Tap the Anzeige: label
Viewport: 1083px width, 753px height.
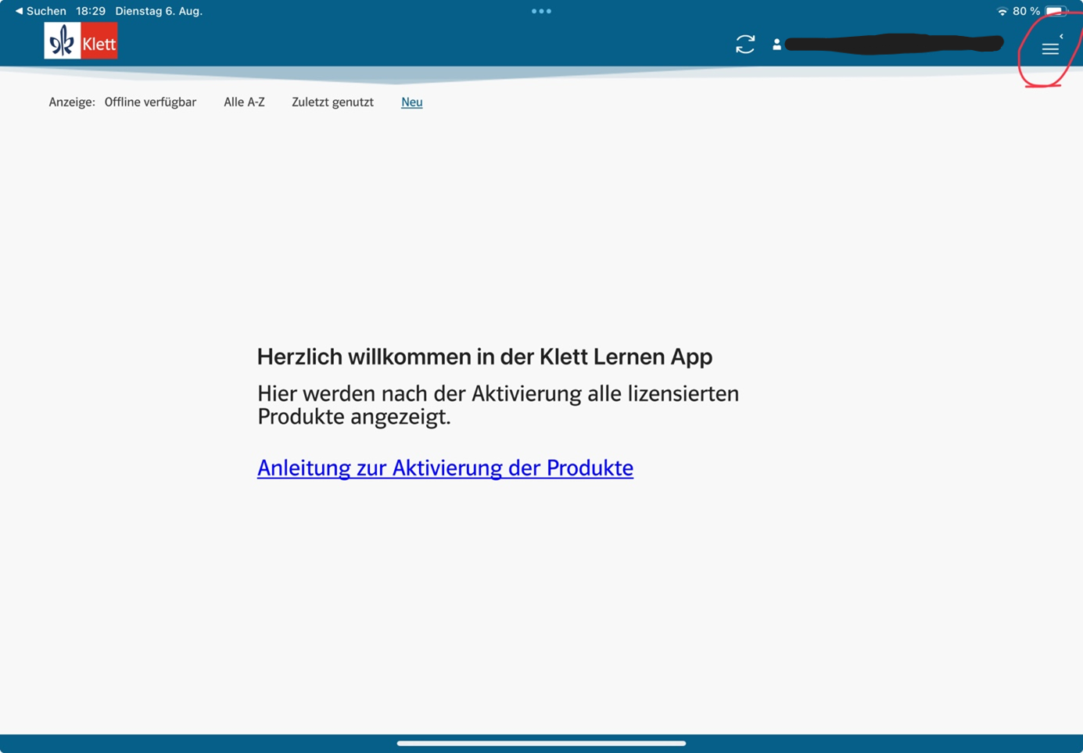click(72, 102)
